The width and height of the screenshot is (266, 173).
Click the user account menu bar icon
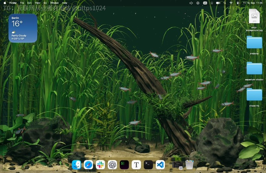tap(212, 3)
